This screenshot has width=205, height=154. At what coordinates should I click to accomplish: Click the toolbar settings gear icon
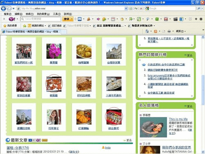[x=201, y=19]
